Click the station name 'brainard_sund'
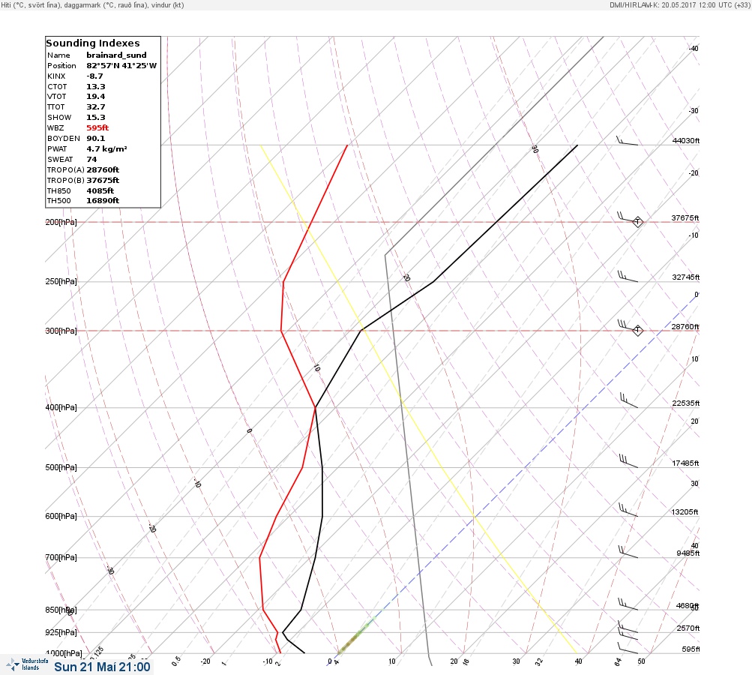 tap(116, 55)
